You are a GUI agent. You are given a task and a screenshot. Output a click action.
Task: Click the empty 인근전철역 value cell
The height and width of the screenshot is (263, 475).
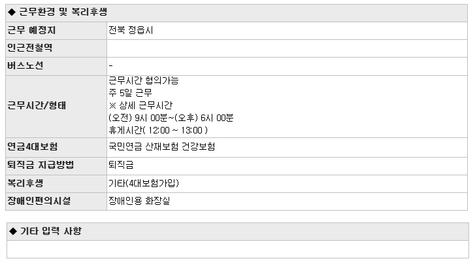tap(287, 48)
